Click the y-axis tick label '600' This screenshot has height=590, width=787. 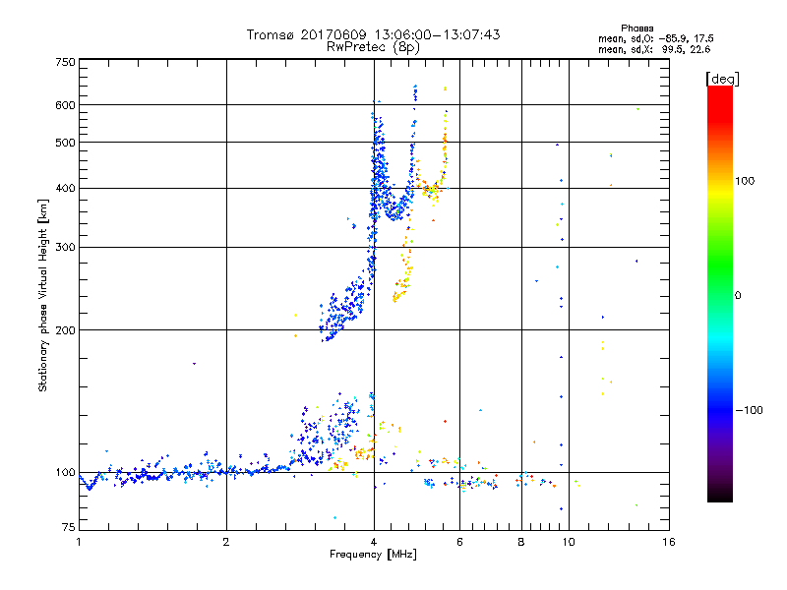(66, 105)
